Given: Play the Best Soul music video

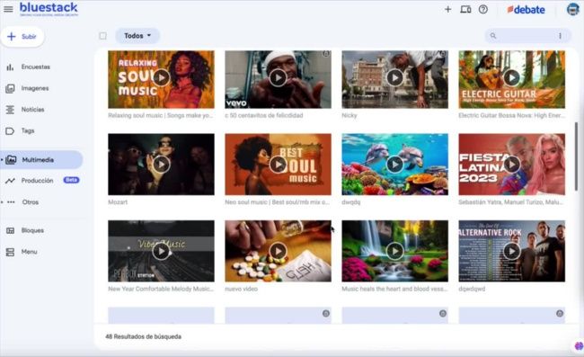Looking at the screenshot, I should [x=278, y=165].
